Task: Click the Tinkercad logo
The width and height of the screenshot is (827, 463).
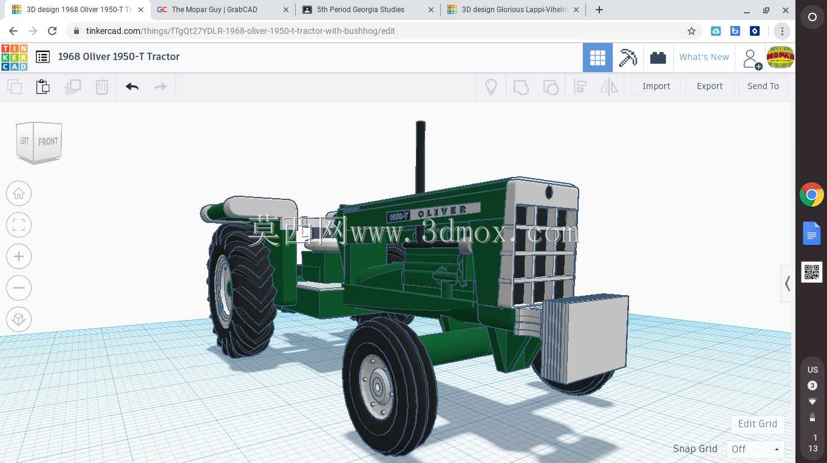Action: (14, 57)
